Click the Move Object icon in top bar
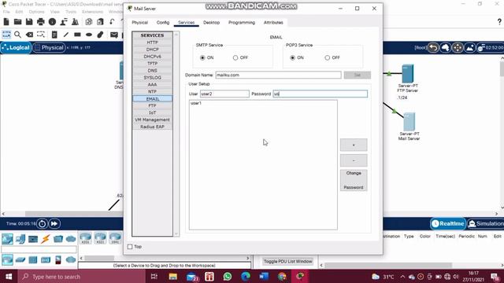The height and width of the screenshot is (283, 504). click(458, 48)
